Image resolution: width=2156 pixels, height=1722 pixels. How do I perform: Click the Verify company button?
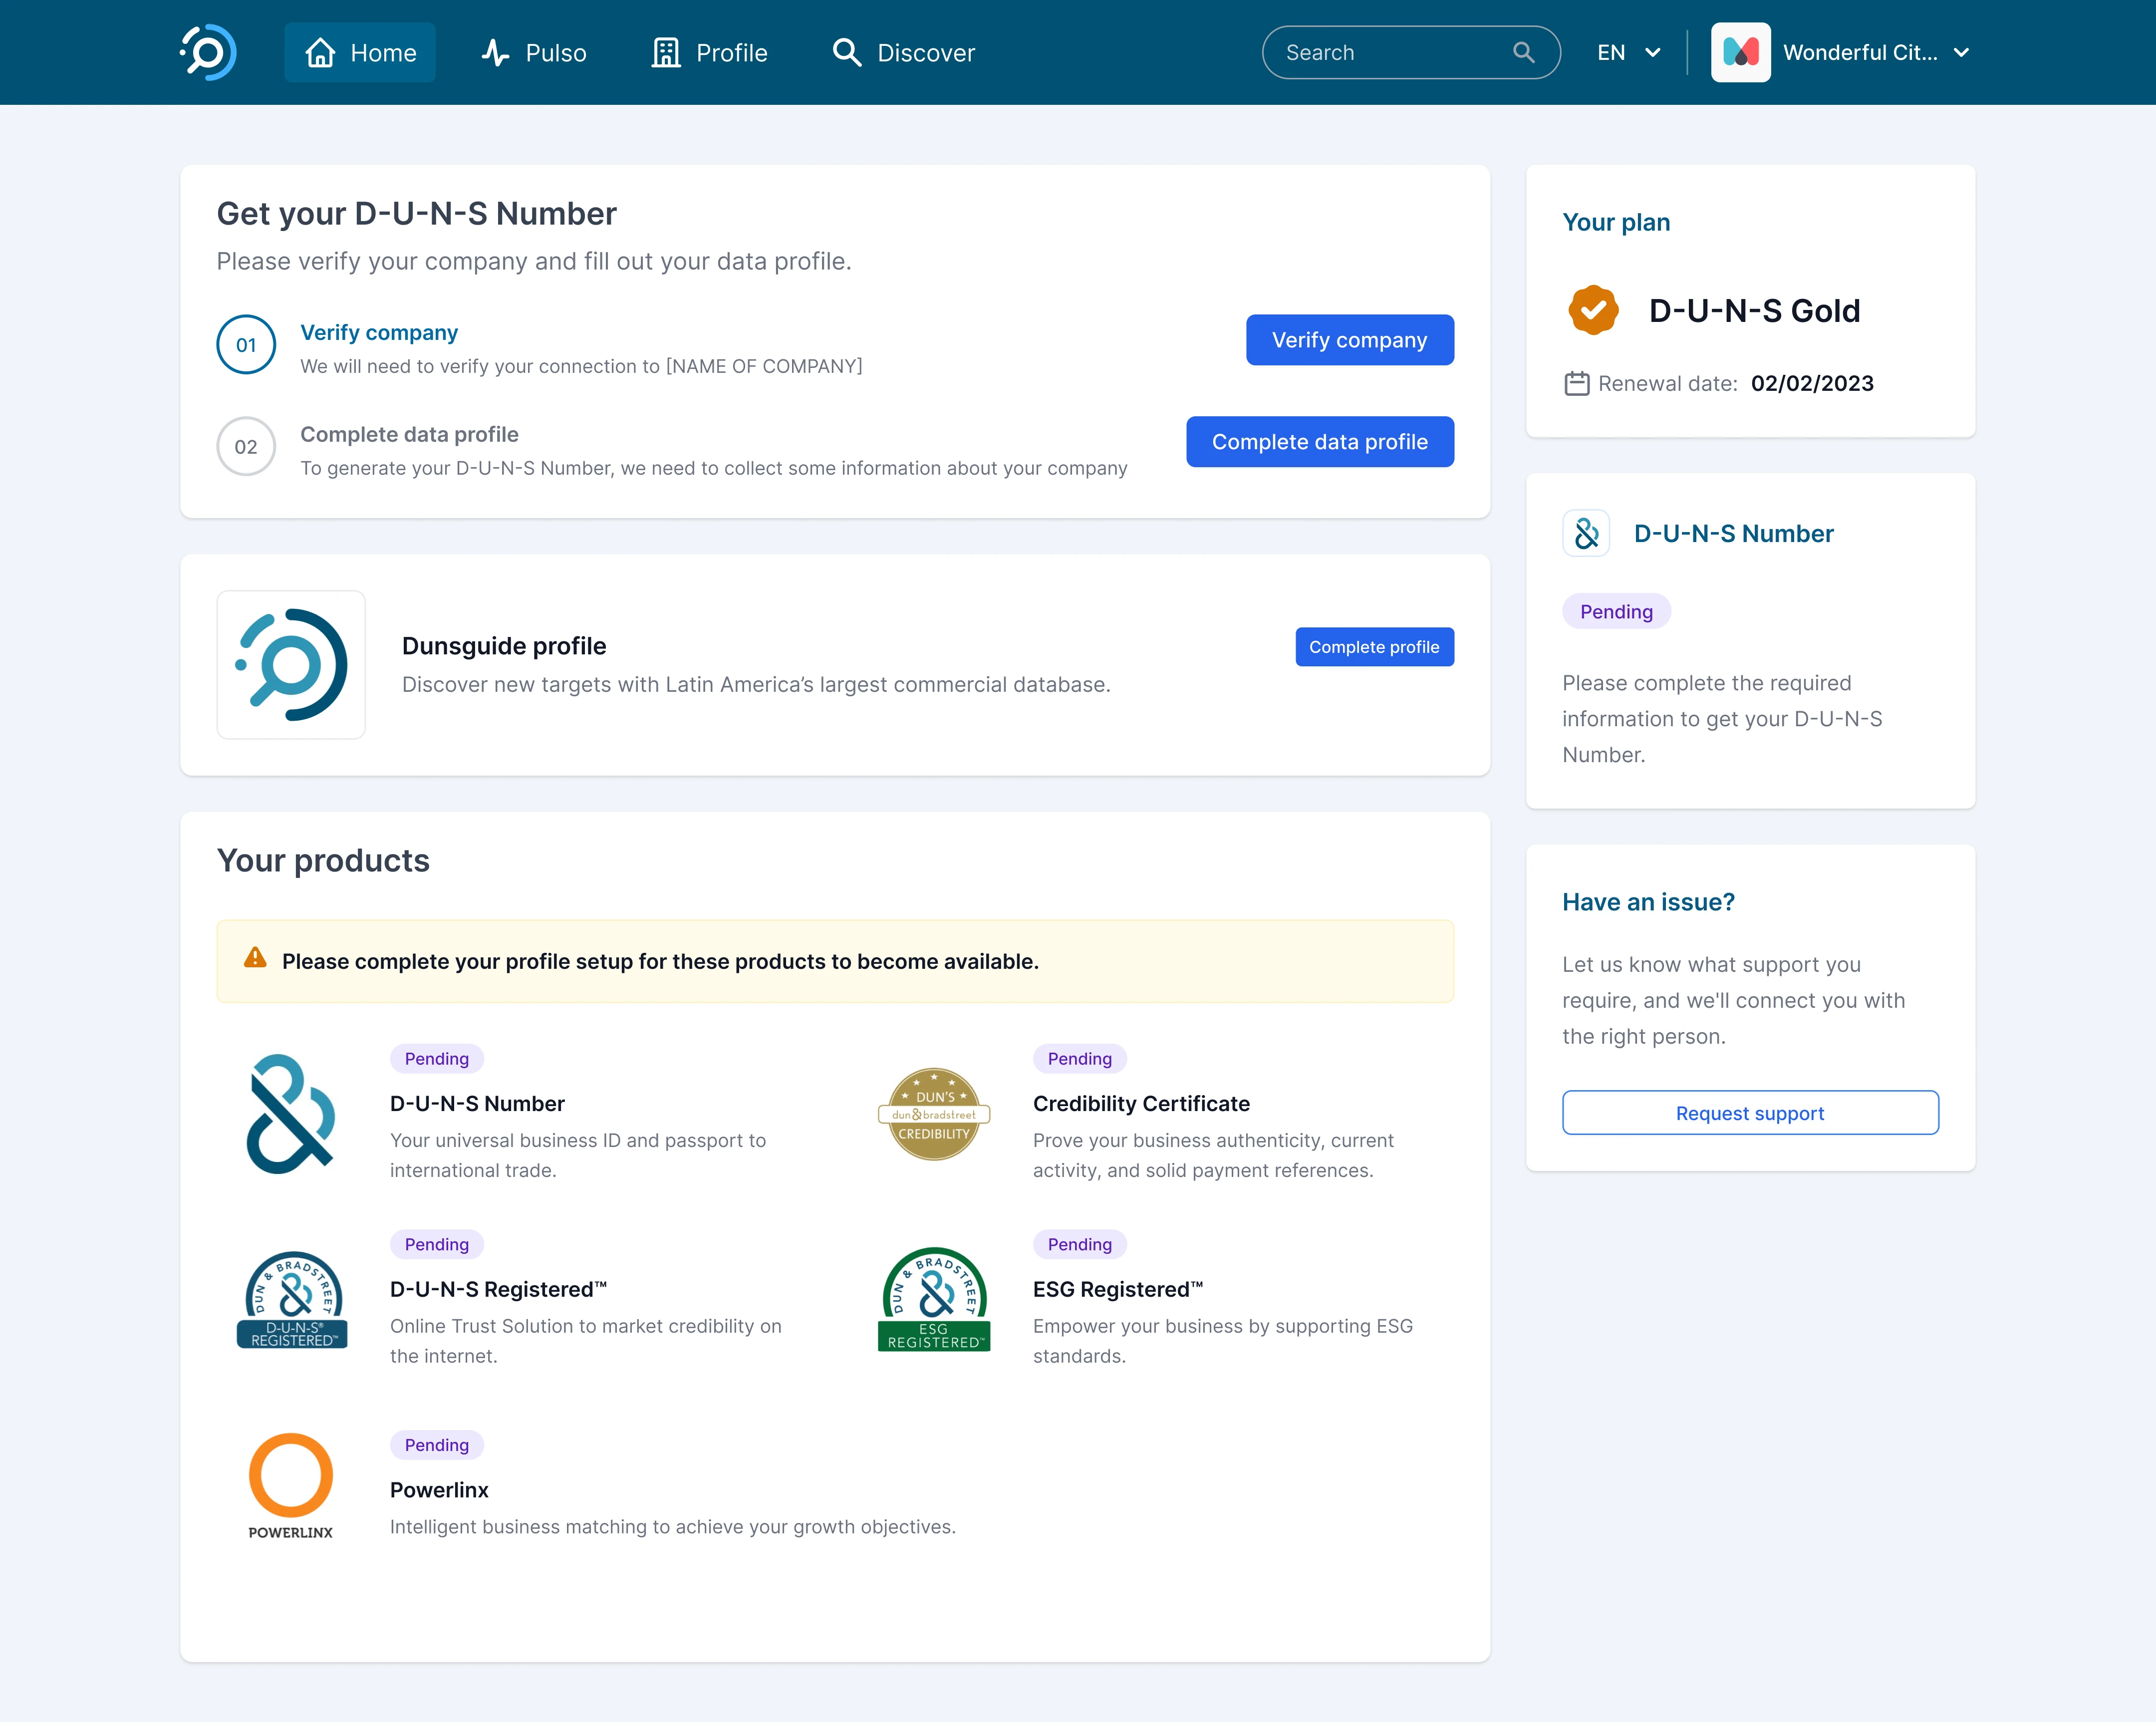(1349, 340)
